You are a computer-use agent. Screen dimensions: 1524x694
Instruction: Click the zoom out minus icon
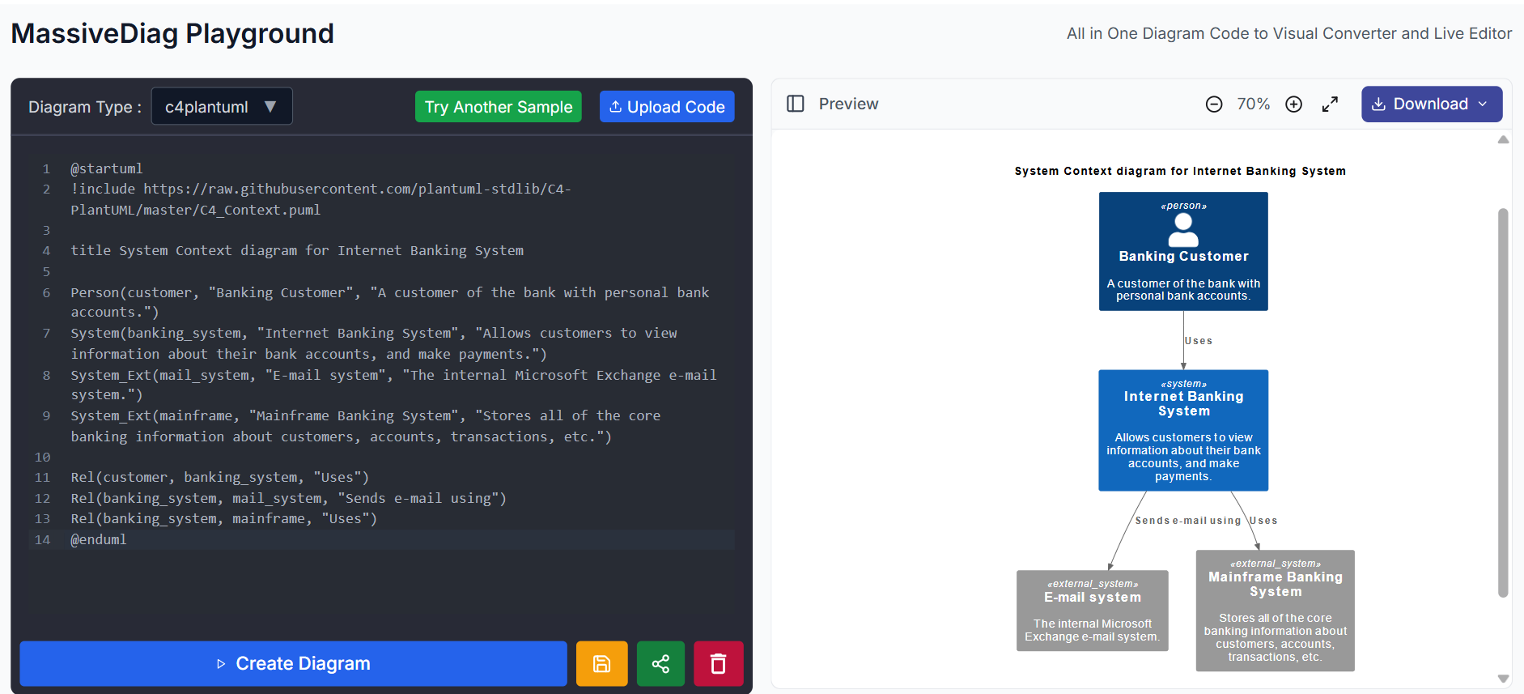(x=1213, y=104)
